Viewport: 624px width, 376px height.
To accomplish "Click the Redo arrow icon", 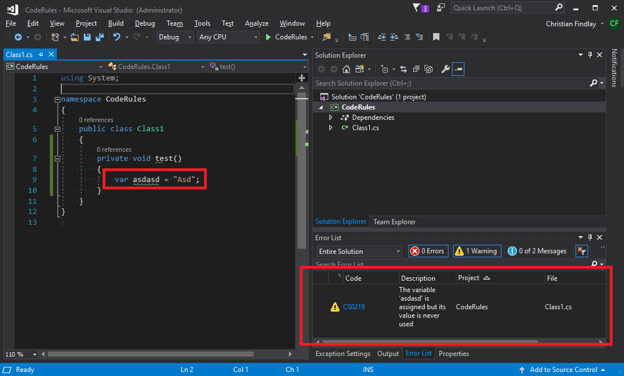I will click(x=137, y=37).
